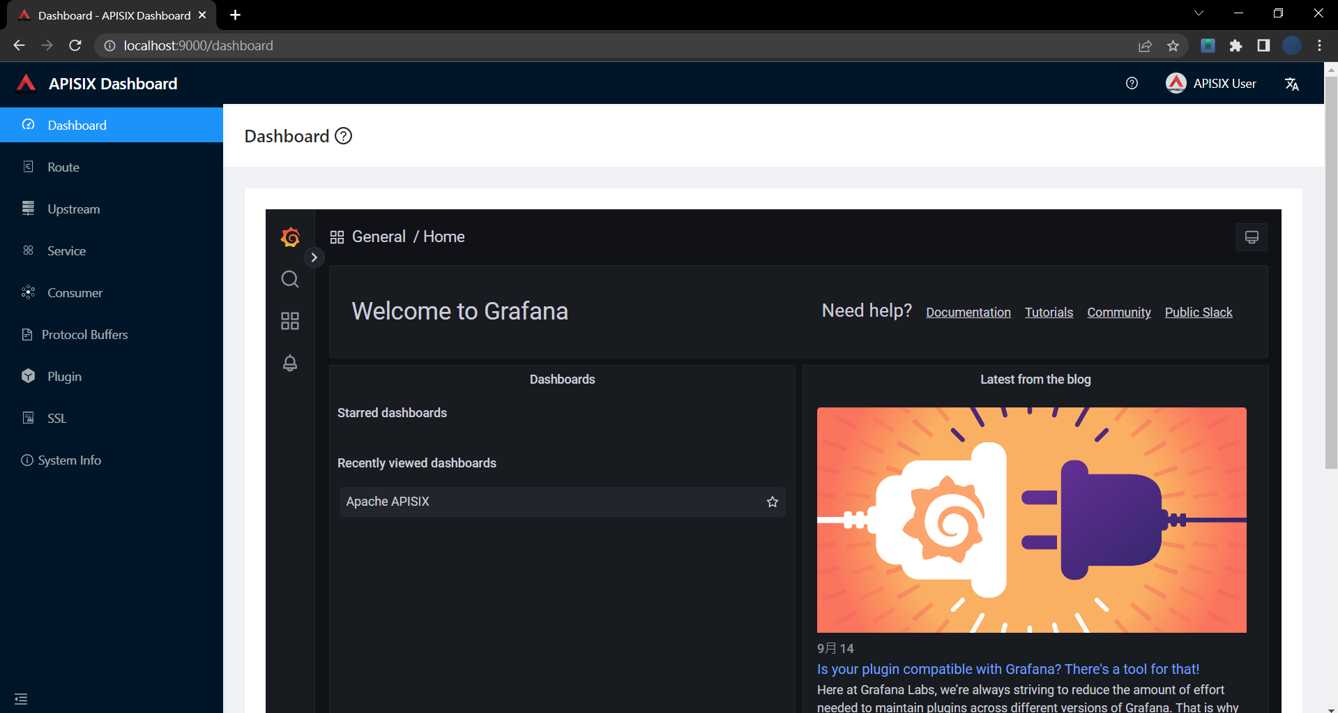Open the browser profile avatar
Viewport: 1338px width, 713px height.
pos(1292,46)
